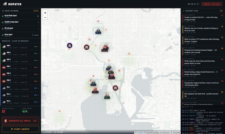Click the AMB-3 ambulance icon in vehicle list

tap(4, 60)
